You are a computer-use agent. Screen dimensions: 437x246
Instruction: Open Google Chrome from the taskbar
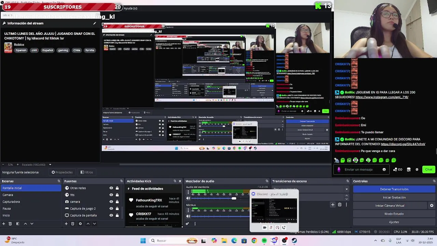pyautogui.click(x=254, y=241)
